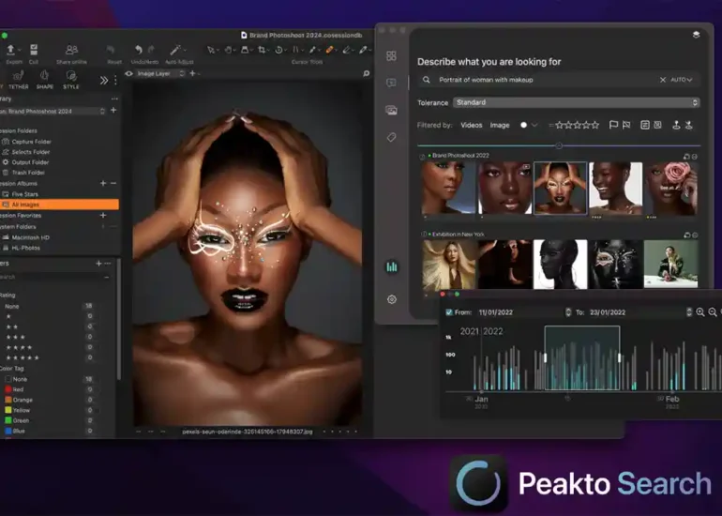Click the images stack icon in Peakto sidebar
Viewport: 722px width, 516px height.
tap(391, 110)
